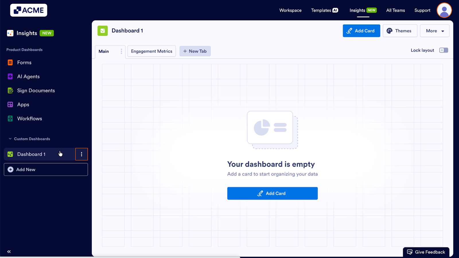Switch to the Engagement Metrics tab
The width and height of the screenshot is (459, 258).
(x=151, y=51)
